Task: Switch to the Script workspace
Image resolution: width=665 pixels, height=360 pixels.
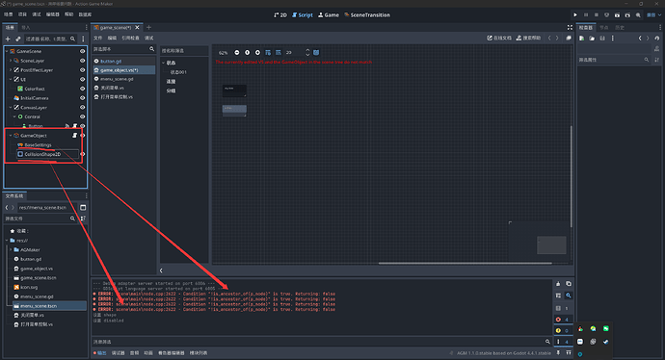Action: pos(303,14)
